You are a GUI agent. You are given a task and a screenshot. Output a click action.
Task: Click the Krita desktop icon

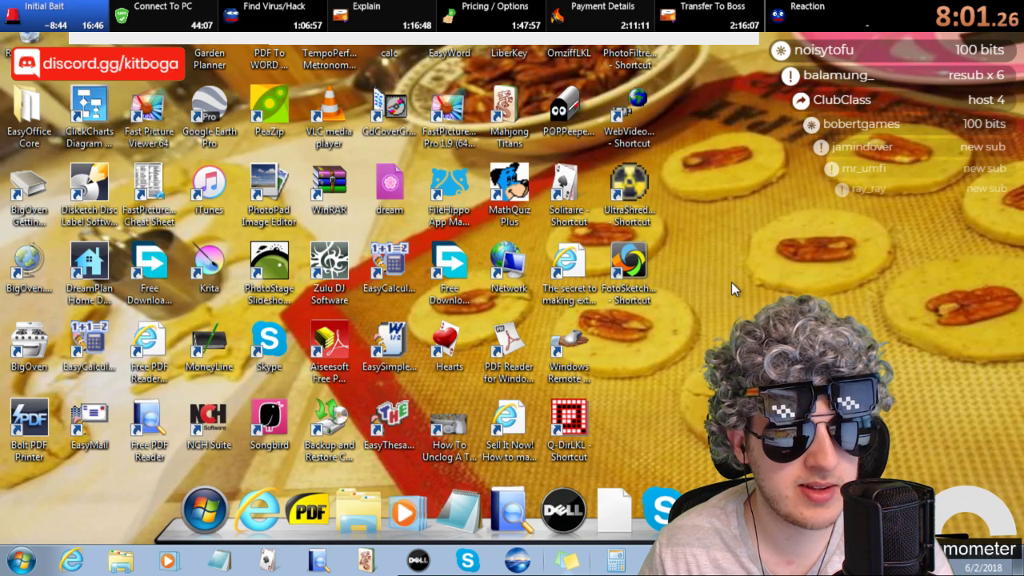pos(209,262)
